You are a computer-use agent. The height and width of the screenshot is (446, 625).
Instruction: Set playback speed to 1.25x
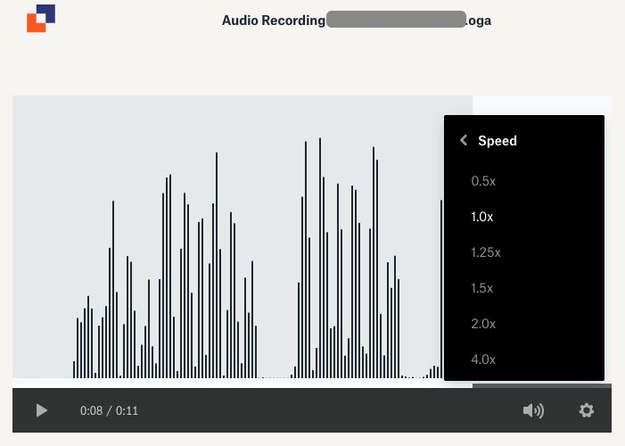click(486, 252)
